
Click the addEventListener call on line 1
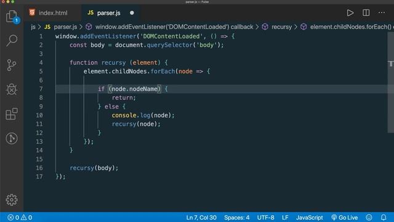click(x=108, y=36)
